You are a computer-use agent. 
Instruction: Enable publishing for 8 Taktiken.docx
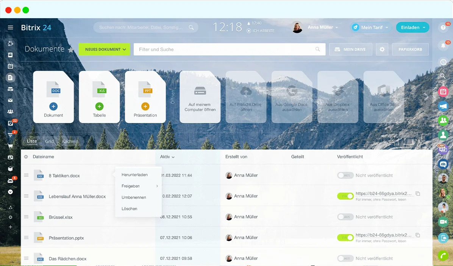click(345, 176)
